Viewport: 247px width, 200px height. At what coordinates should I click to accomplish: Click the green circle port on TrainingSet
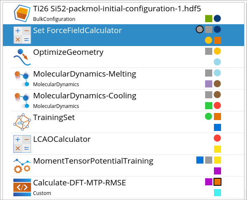coord(208,116)
